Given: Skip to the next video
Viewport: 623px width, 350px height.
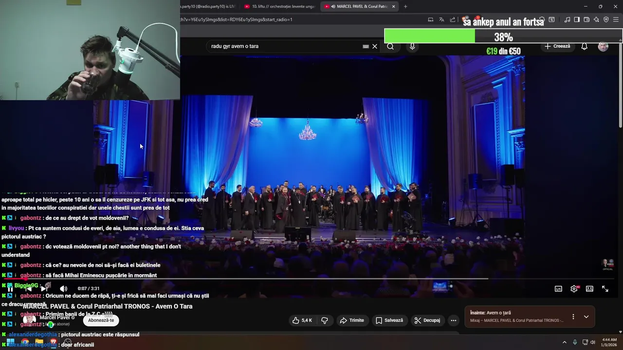Looking at the screenshot, I should (44, 289).
